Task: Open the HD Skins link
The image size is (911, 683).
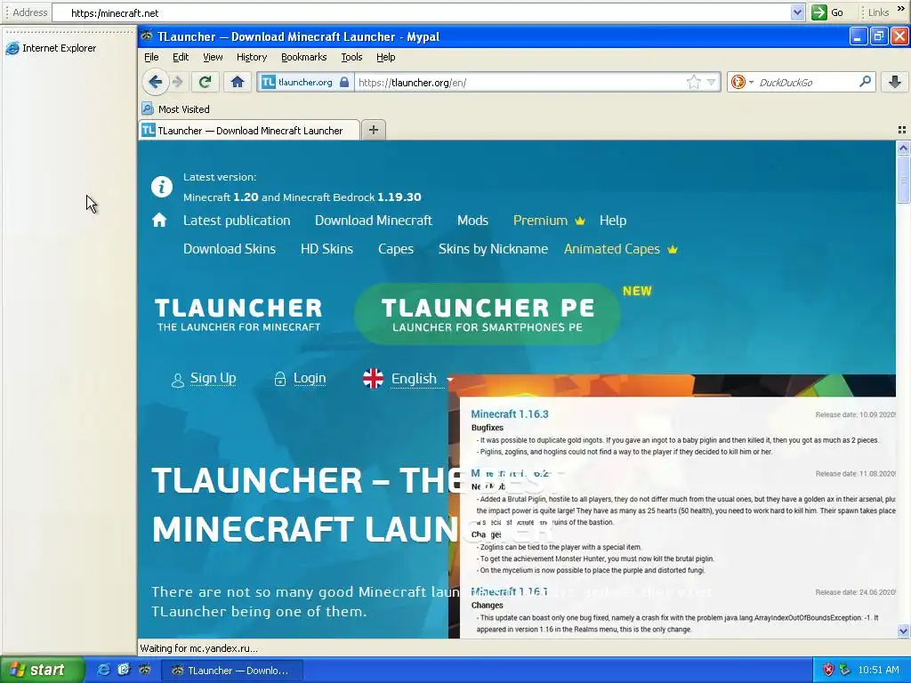Action: [327, 249]
